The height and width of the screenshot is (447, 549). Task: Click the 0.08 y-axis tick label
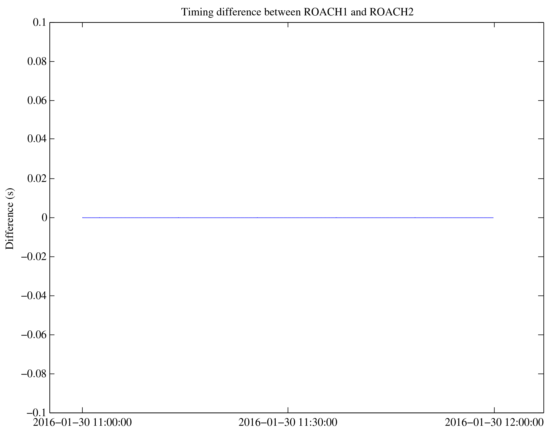pos(37,62)
